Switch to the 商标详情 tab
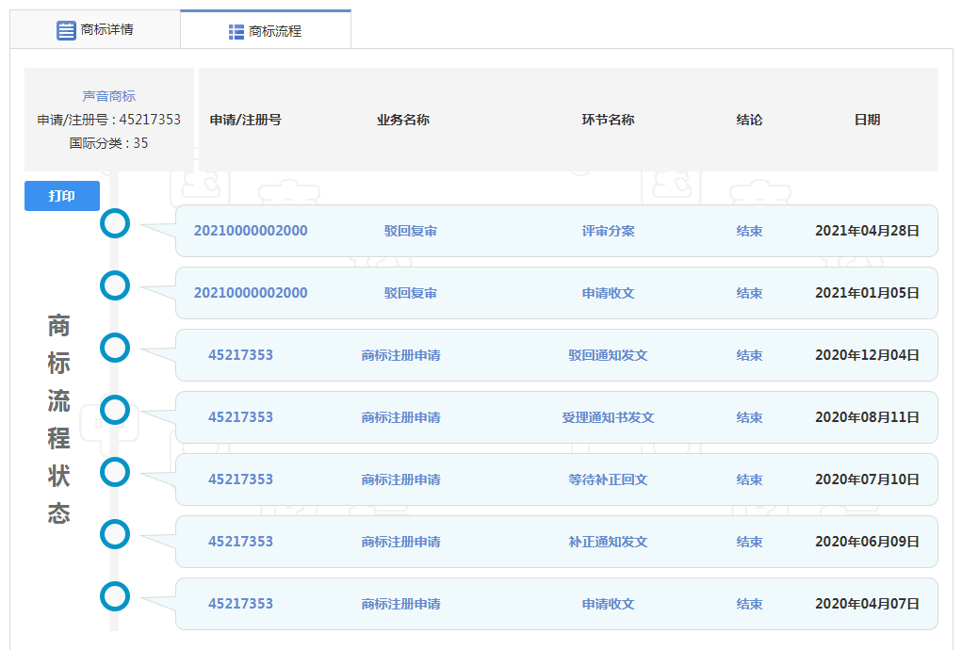This screenshot has width=962, height=650. point(95,30)
